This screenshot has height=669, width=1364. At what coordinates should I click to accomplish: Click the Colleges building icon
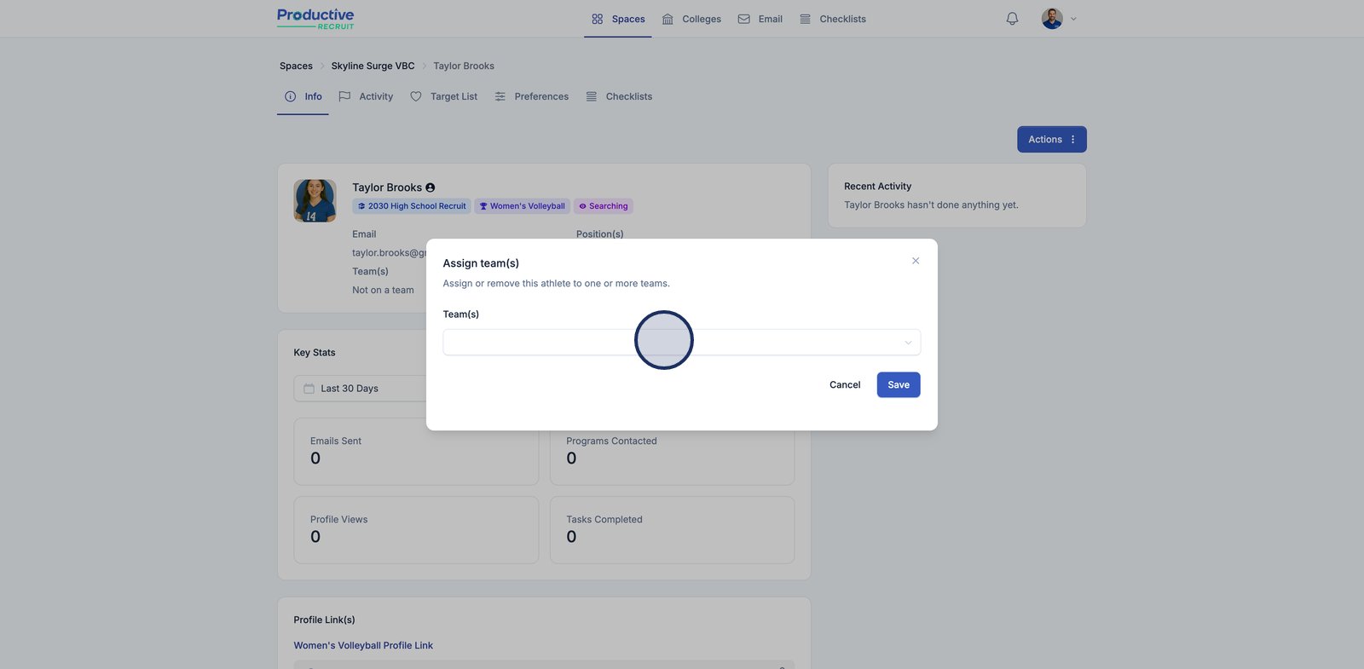(668, 19)
